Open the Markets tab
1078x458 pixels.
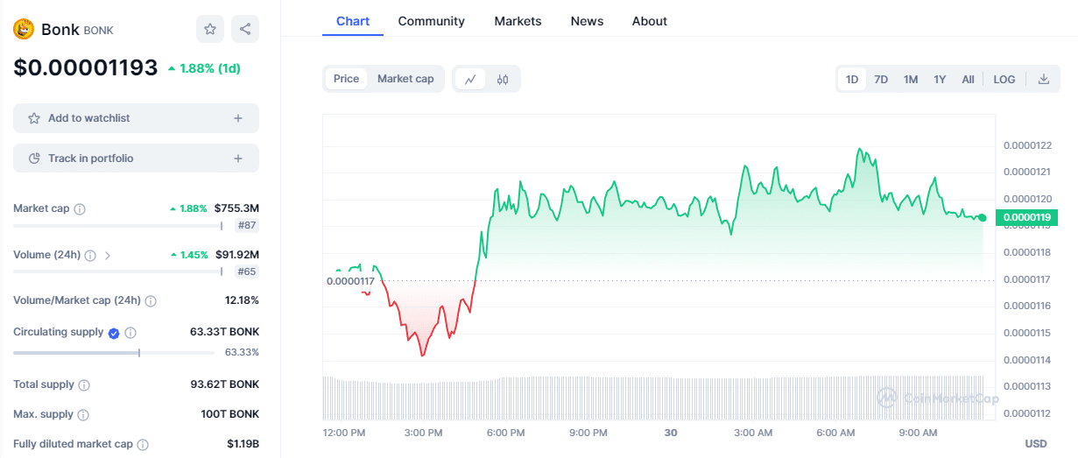(x=518, y=21)
